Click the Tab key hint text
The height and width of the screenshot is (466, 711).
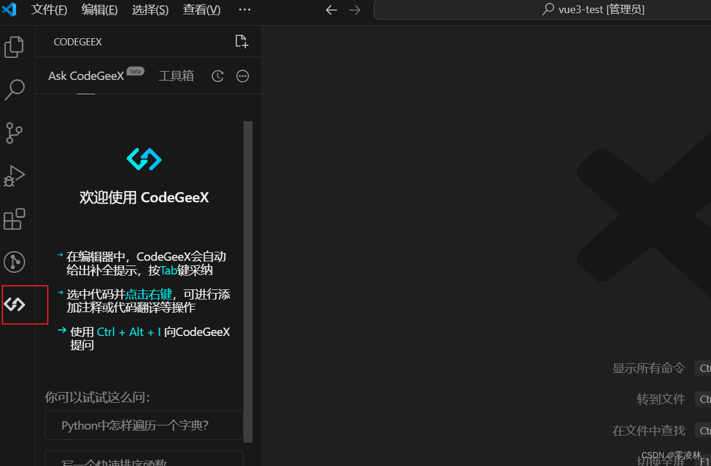pyautogui.click(x=169, y=271)
